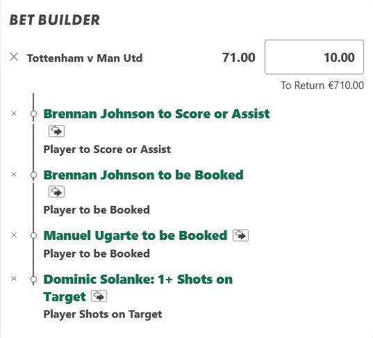Swap icon beside Dominic Solanke Shots on Target

pyautogui.click(x=99, y=296)
